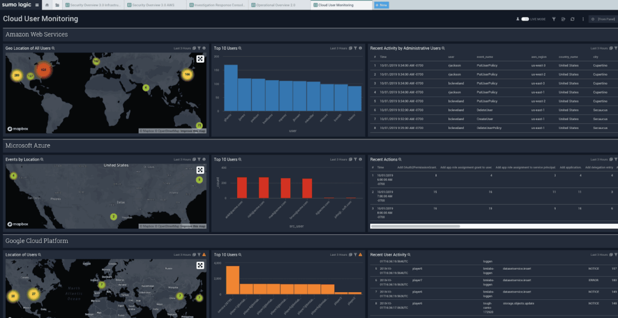This screenshot has height=318, width=618.
Task: Open search for Recent Actions panel
Action: [400, 159]
